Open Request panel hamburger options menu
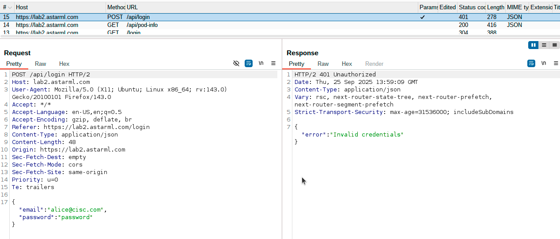Screen dimensions: 560x239 273,64
